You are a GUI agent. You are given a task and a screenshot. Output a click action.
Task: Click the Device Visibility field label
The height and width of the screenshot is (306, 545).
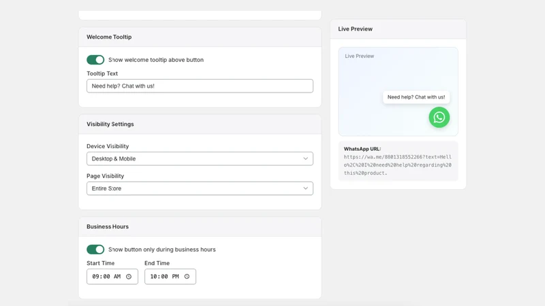click(x=108, y=146)
